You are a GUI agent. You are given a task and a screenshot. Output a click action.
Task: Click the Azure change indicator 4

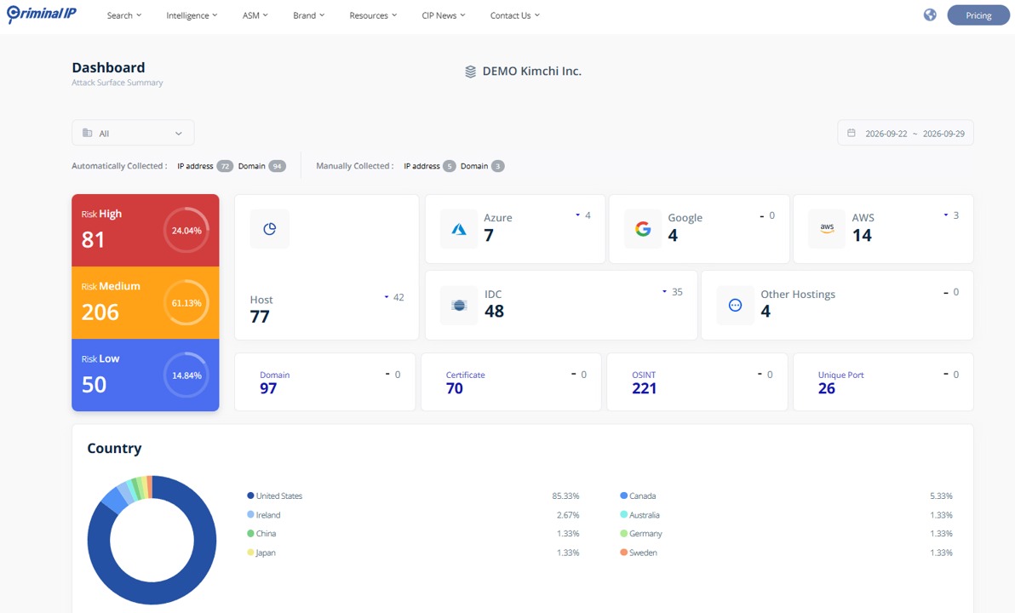583,215
